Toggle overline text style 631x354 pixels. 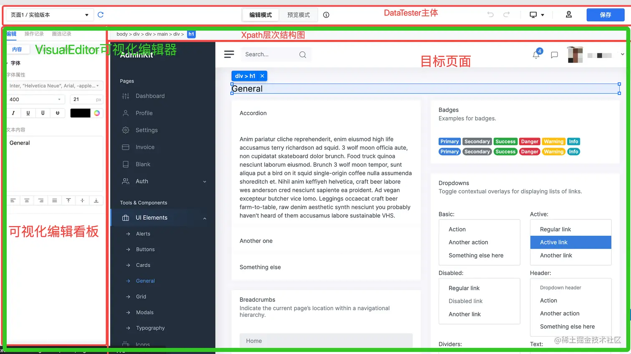point(43,113)
